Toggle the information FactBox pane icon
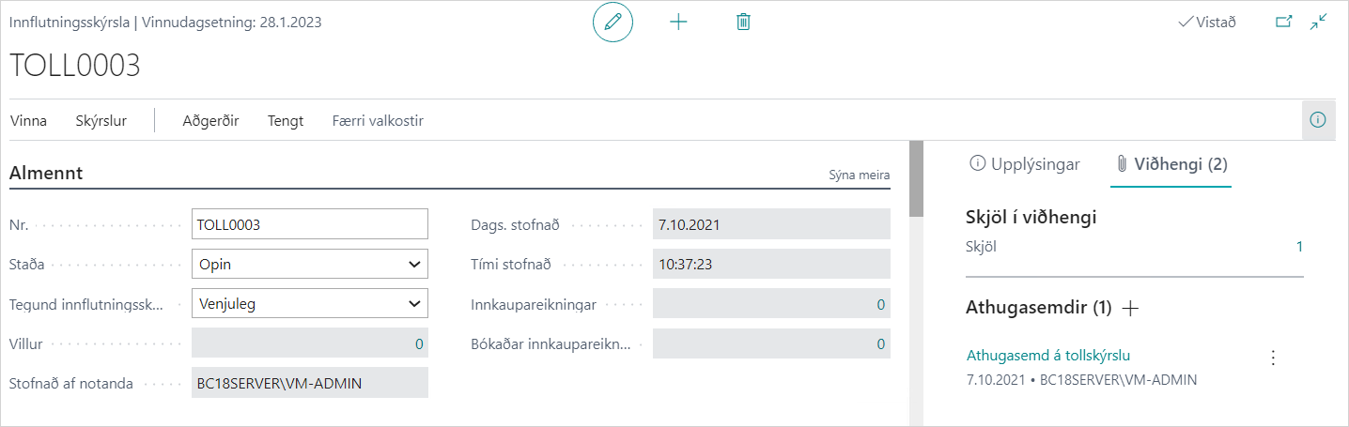Viewport: 1349px width, 427px height. pos(1318,120)
